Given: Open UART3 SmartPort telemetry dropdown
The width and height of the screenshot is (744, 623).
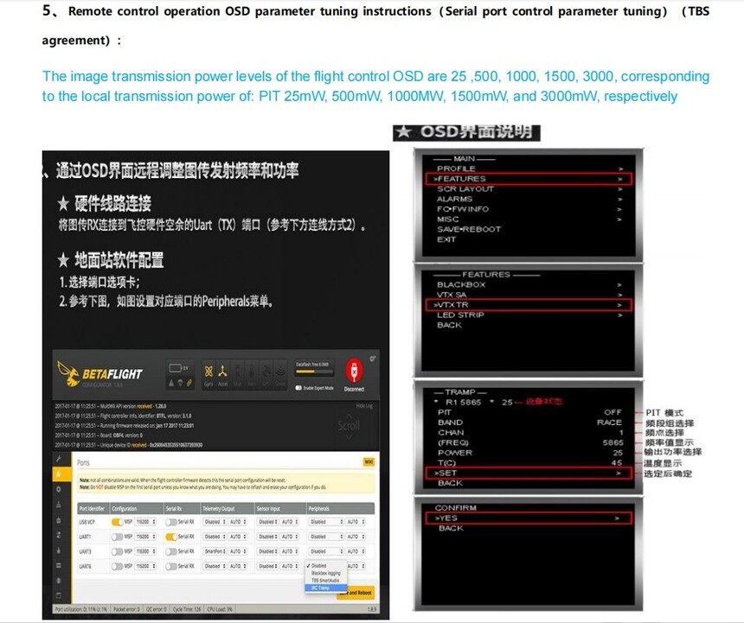Looking at the screenshot, I should click(x=214, y=551).
